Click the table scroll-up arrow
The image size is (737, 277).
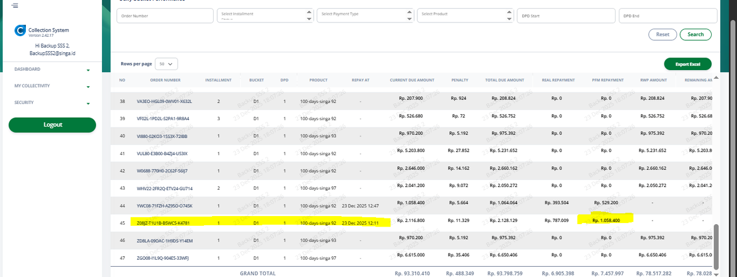716,77
